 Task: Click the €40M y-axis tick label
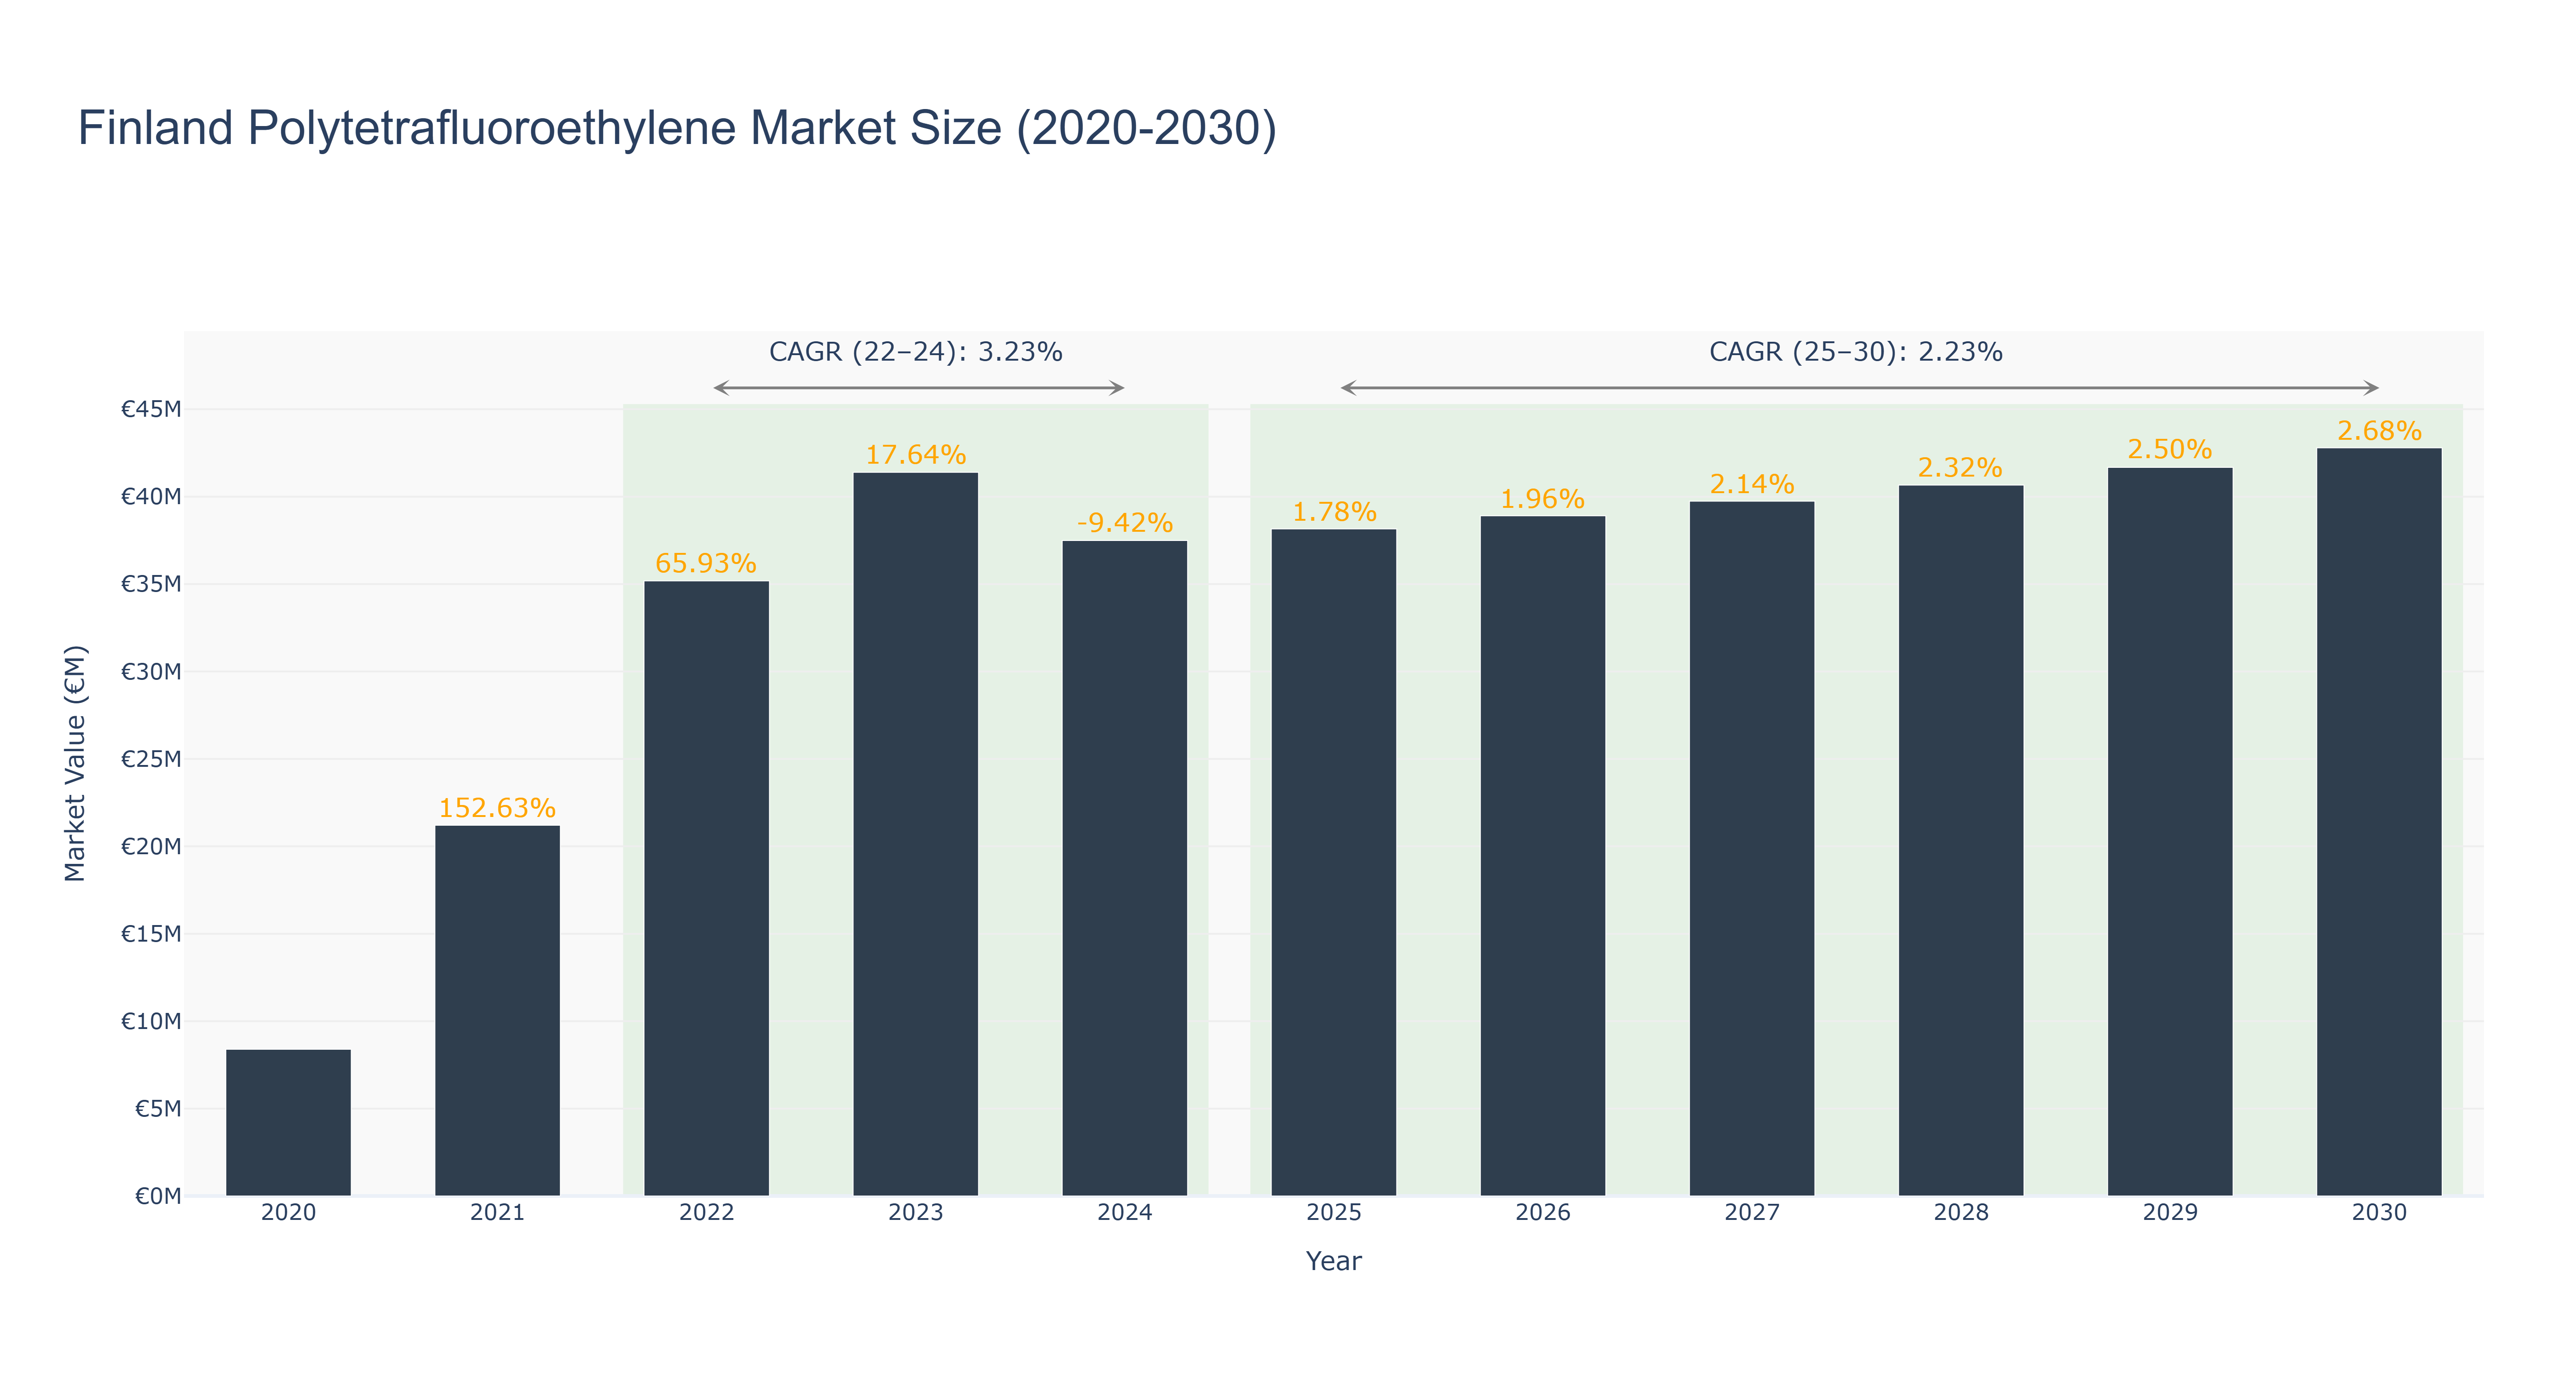(x=151, y=497)
